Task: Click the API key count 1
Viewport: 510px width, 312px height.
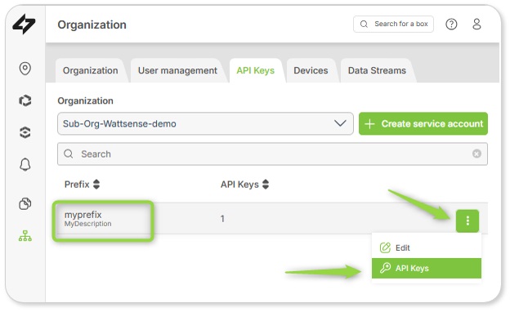Action: tap(222, 219)
